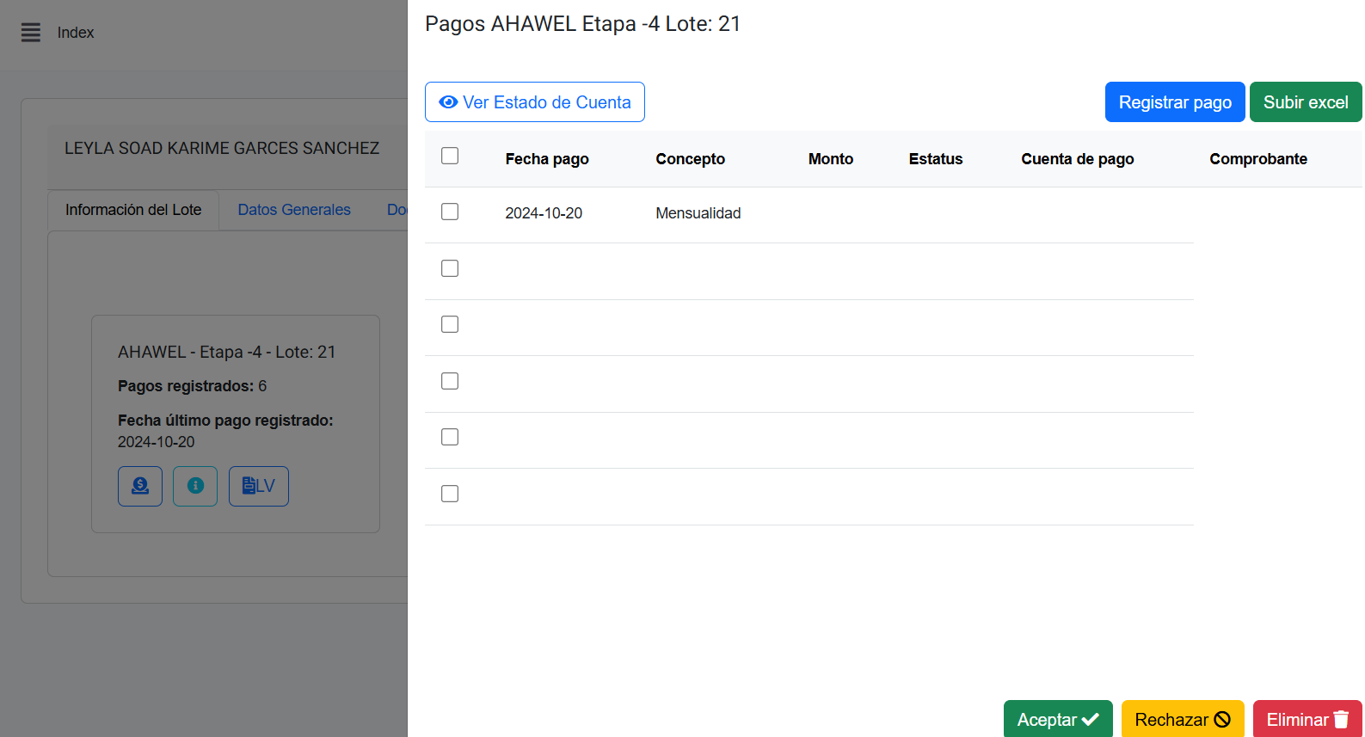Click the payments dollar icon button
The width and height of the screenshot is (1365, 737).
[140, 486]
